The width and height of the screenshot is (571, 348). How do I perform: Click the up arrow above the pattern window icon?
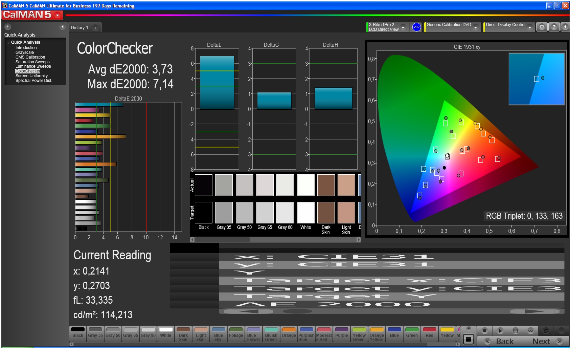469,328
